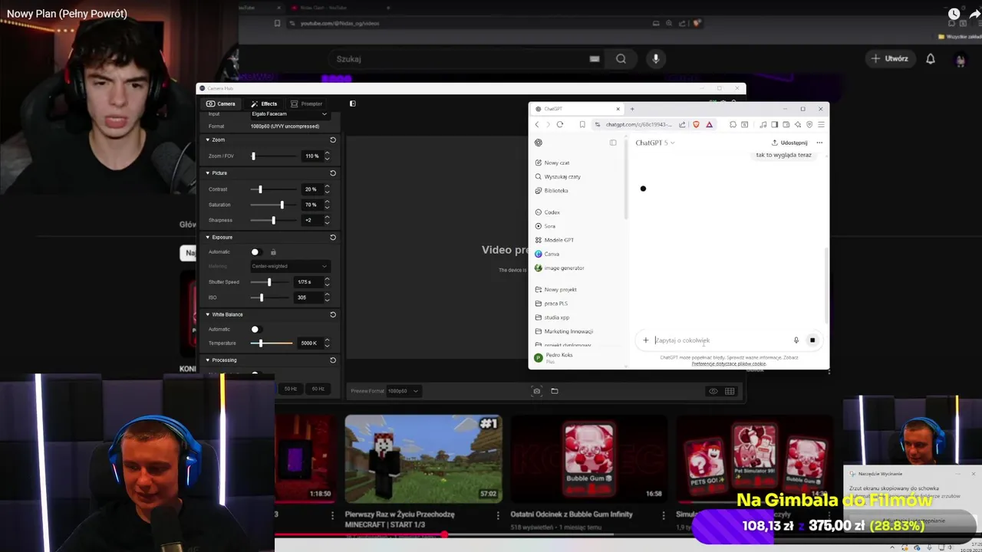The height and width of the screenshot is (552, 982).
Task: Collapse the Exposure section
Action: pos(207,238)
